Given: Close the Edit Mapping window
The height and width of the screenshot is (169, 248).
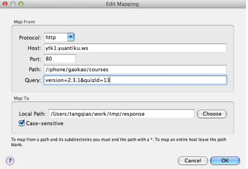Looking at the screenshot, I should pos(5,4).
